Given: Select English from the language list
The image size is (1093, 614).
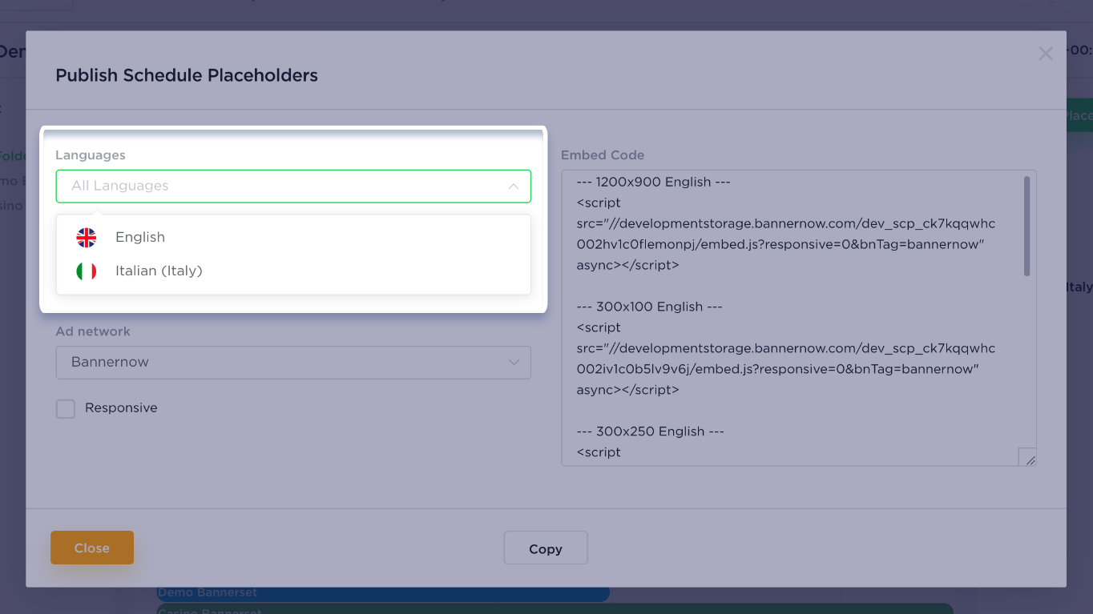Looking at the screenshot, I should (293, 237).
